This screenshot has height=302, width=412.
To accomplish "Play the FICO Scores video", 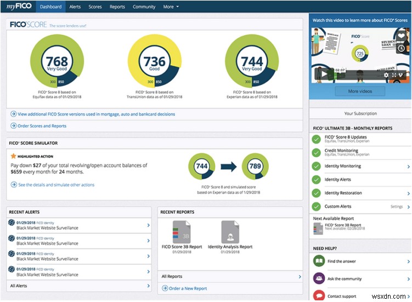I will [325, 73].
